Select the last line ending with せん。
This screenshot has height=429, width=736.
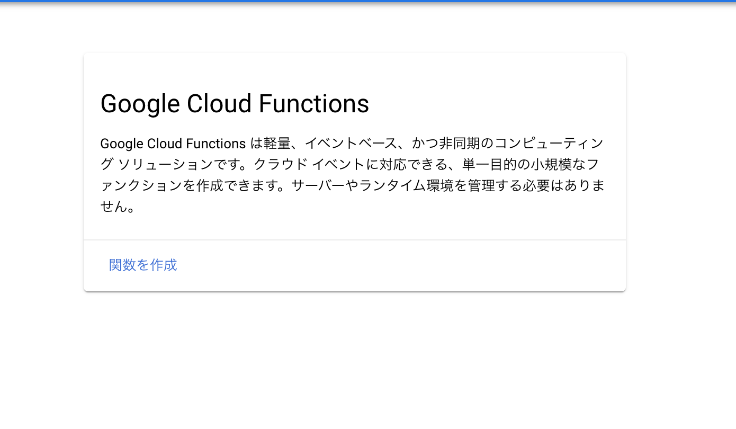click(118, 207)
